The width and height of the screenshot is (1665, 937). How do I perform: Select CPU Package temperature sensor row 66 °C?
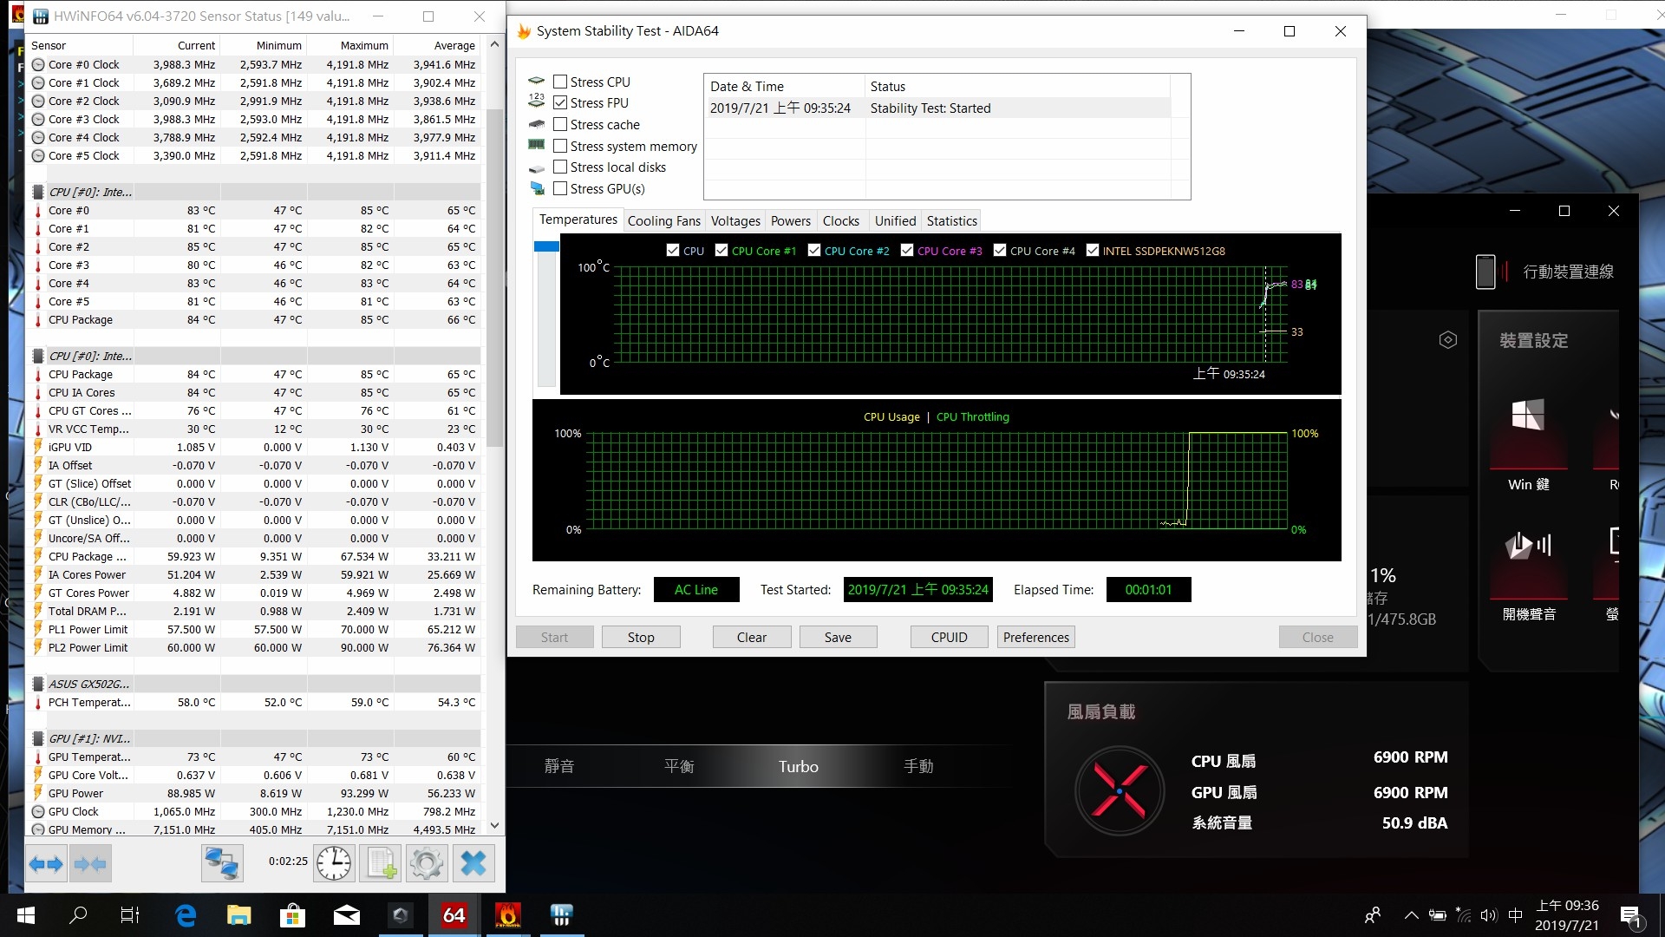tap(254, 319)
